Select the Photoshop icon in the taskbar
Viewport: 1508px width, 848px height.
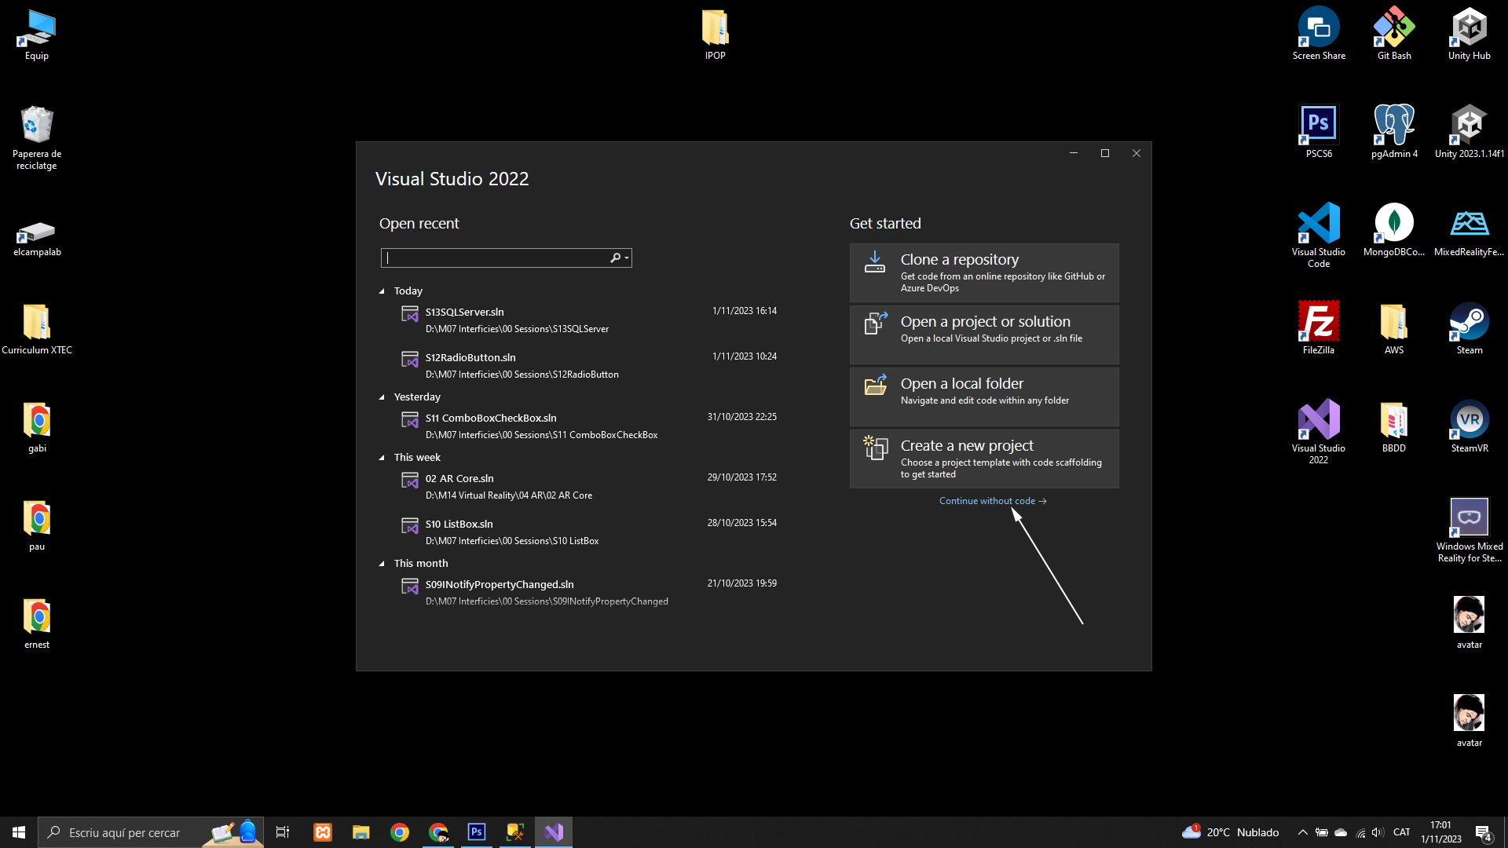(476, 832)
